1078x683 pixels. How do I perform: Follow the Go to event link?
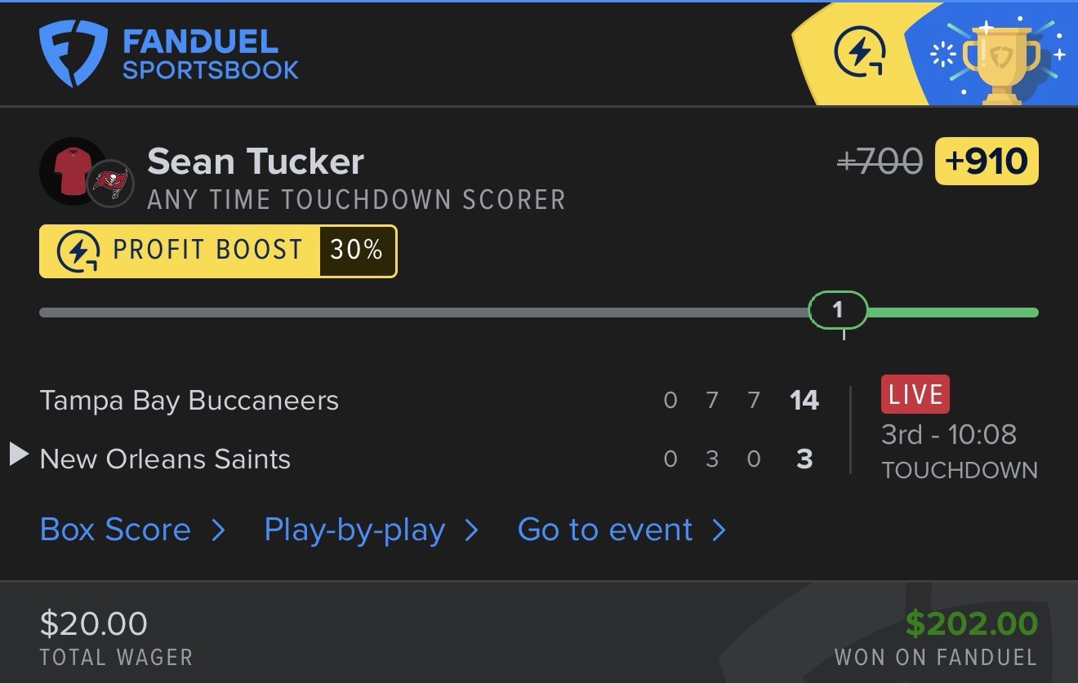(605, 530)
